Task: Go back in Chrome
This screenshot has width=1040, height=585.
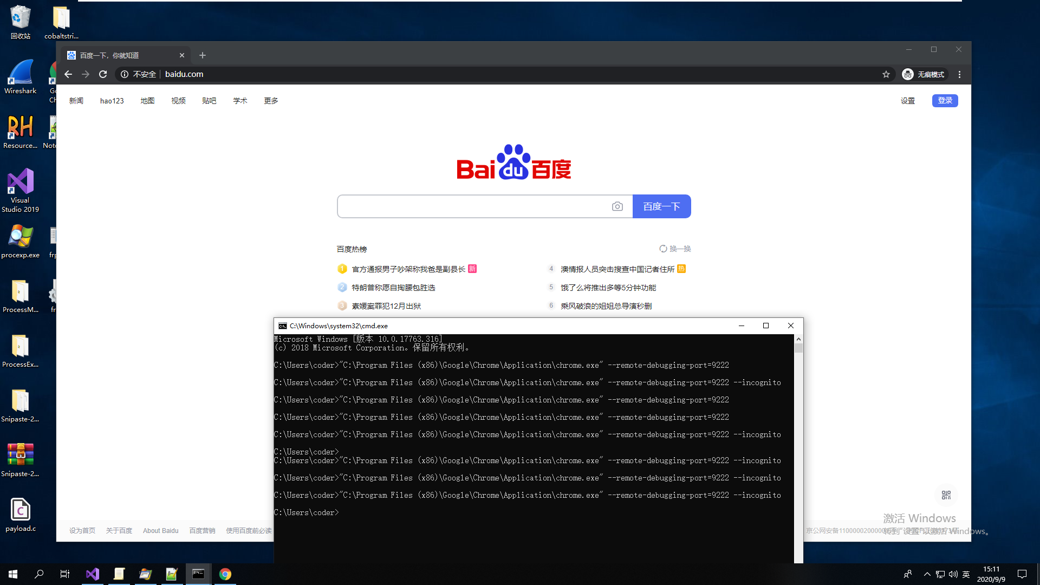Action: tap(68, 74)
